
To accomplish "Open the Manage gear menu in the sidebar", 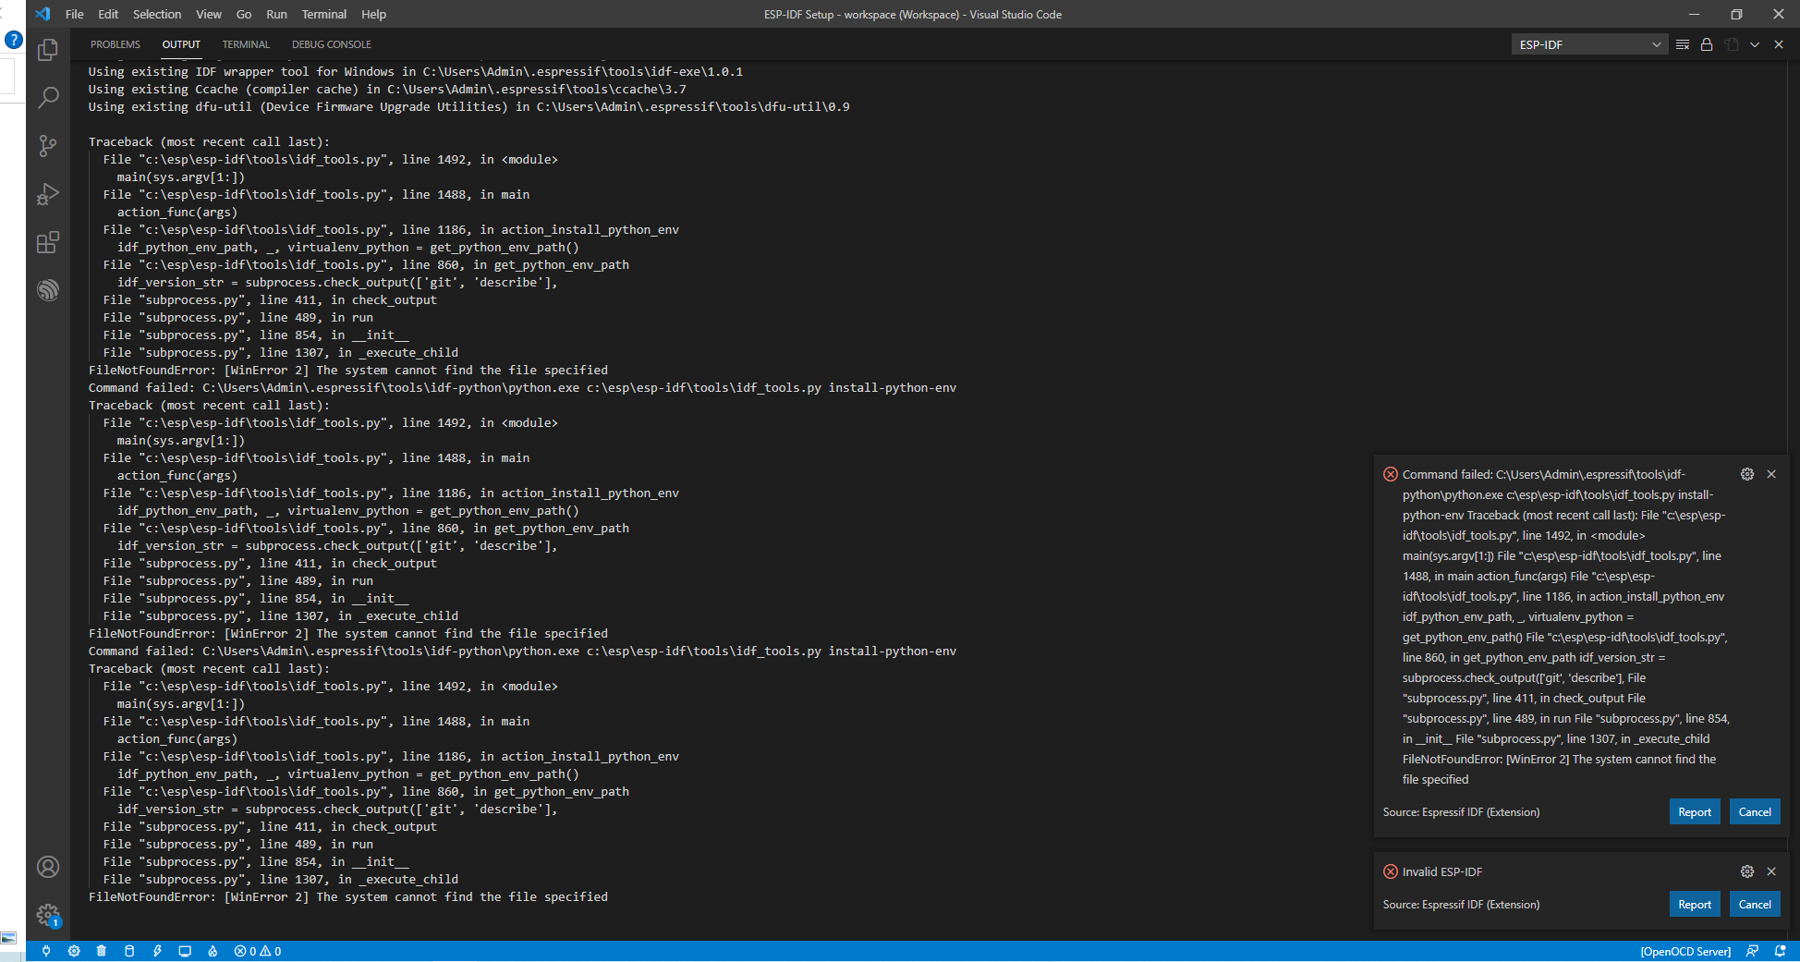I will pyautogui.click(x=48, y=915).
